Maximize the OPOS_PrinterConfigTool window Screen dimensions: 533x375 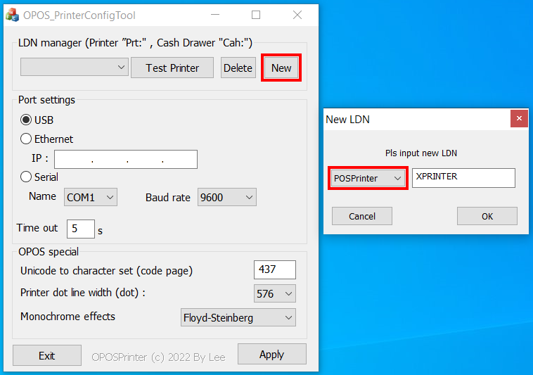(256, 15)
